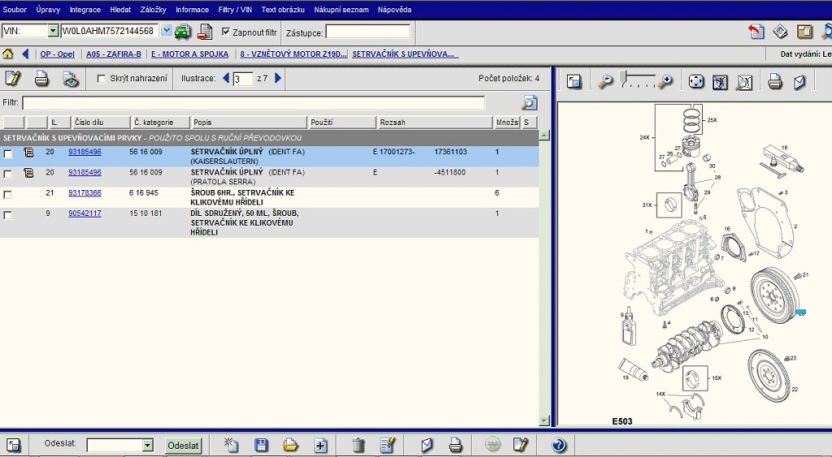This screenshot has width=832, height=457.
Task: Zoom in on the illustration with the plus magnifier
Action: [x=665, y=81]
